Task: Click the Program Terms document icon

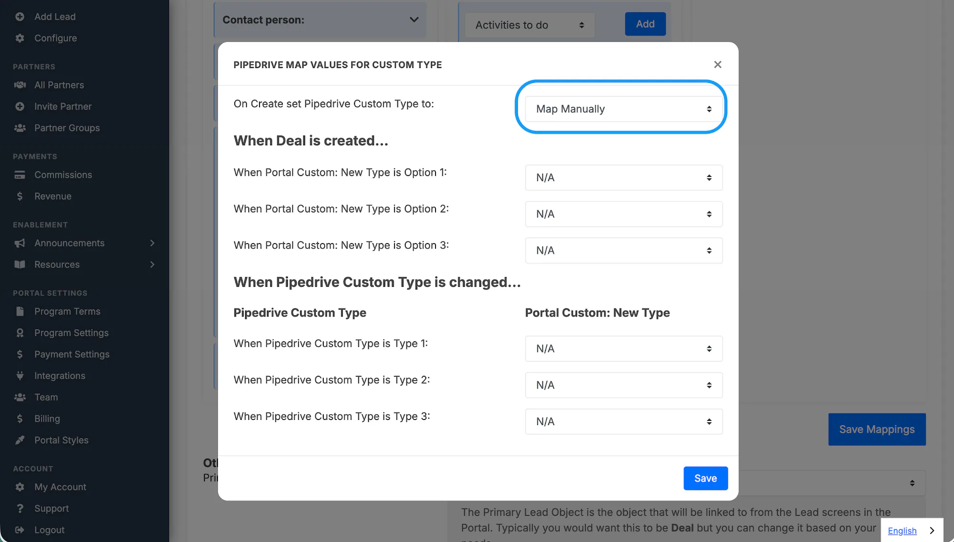Action: click(20, 311)
